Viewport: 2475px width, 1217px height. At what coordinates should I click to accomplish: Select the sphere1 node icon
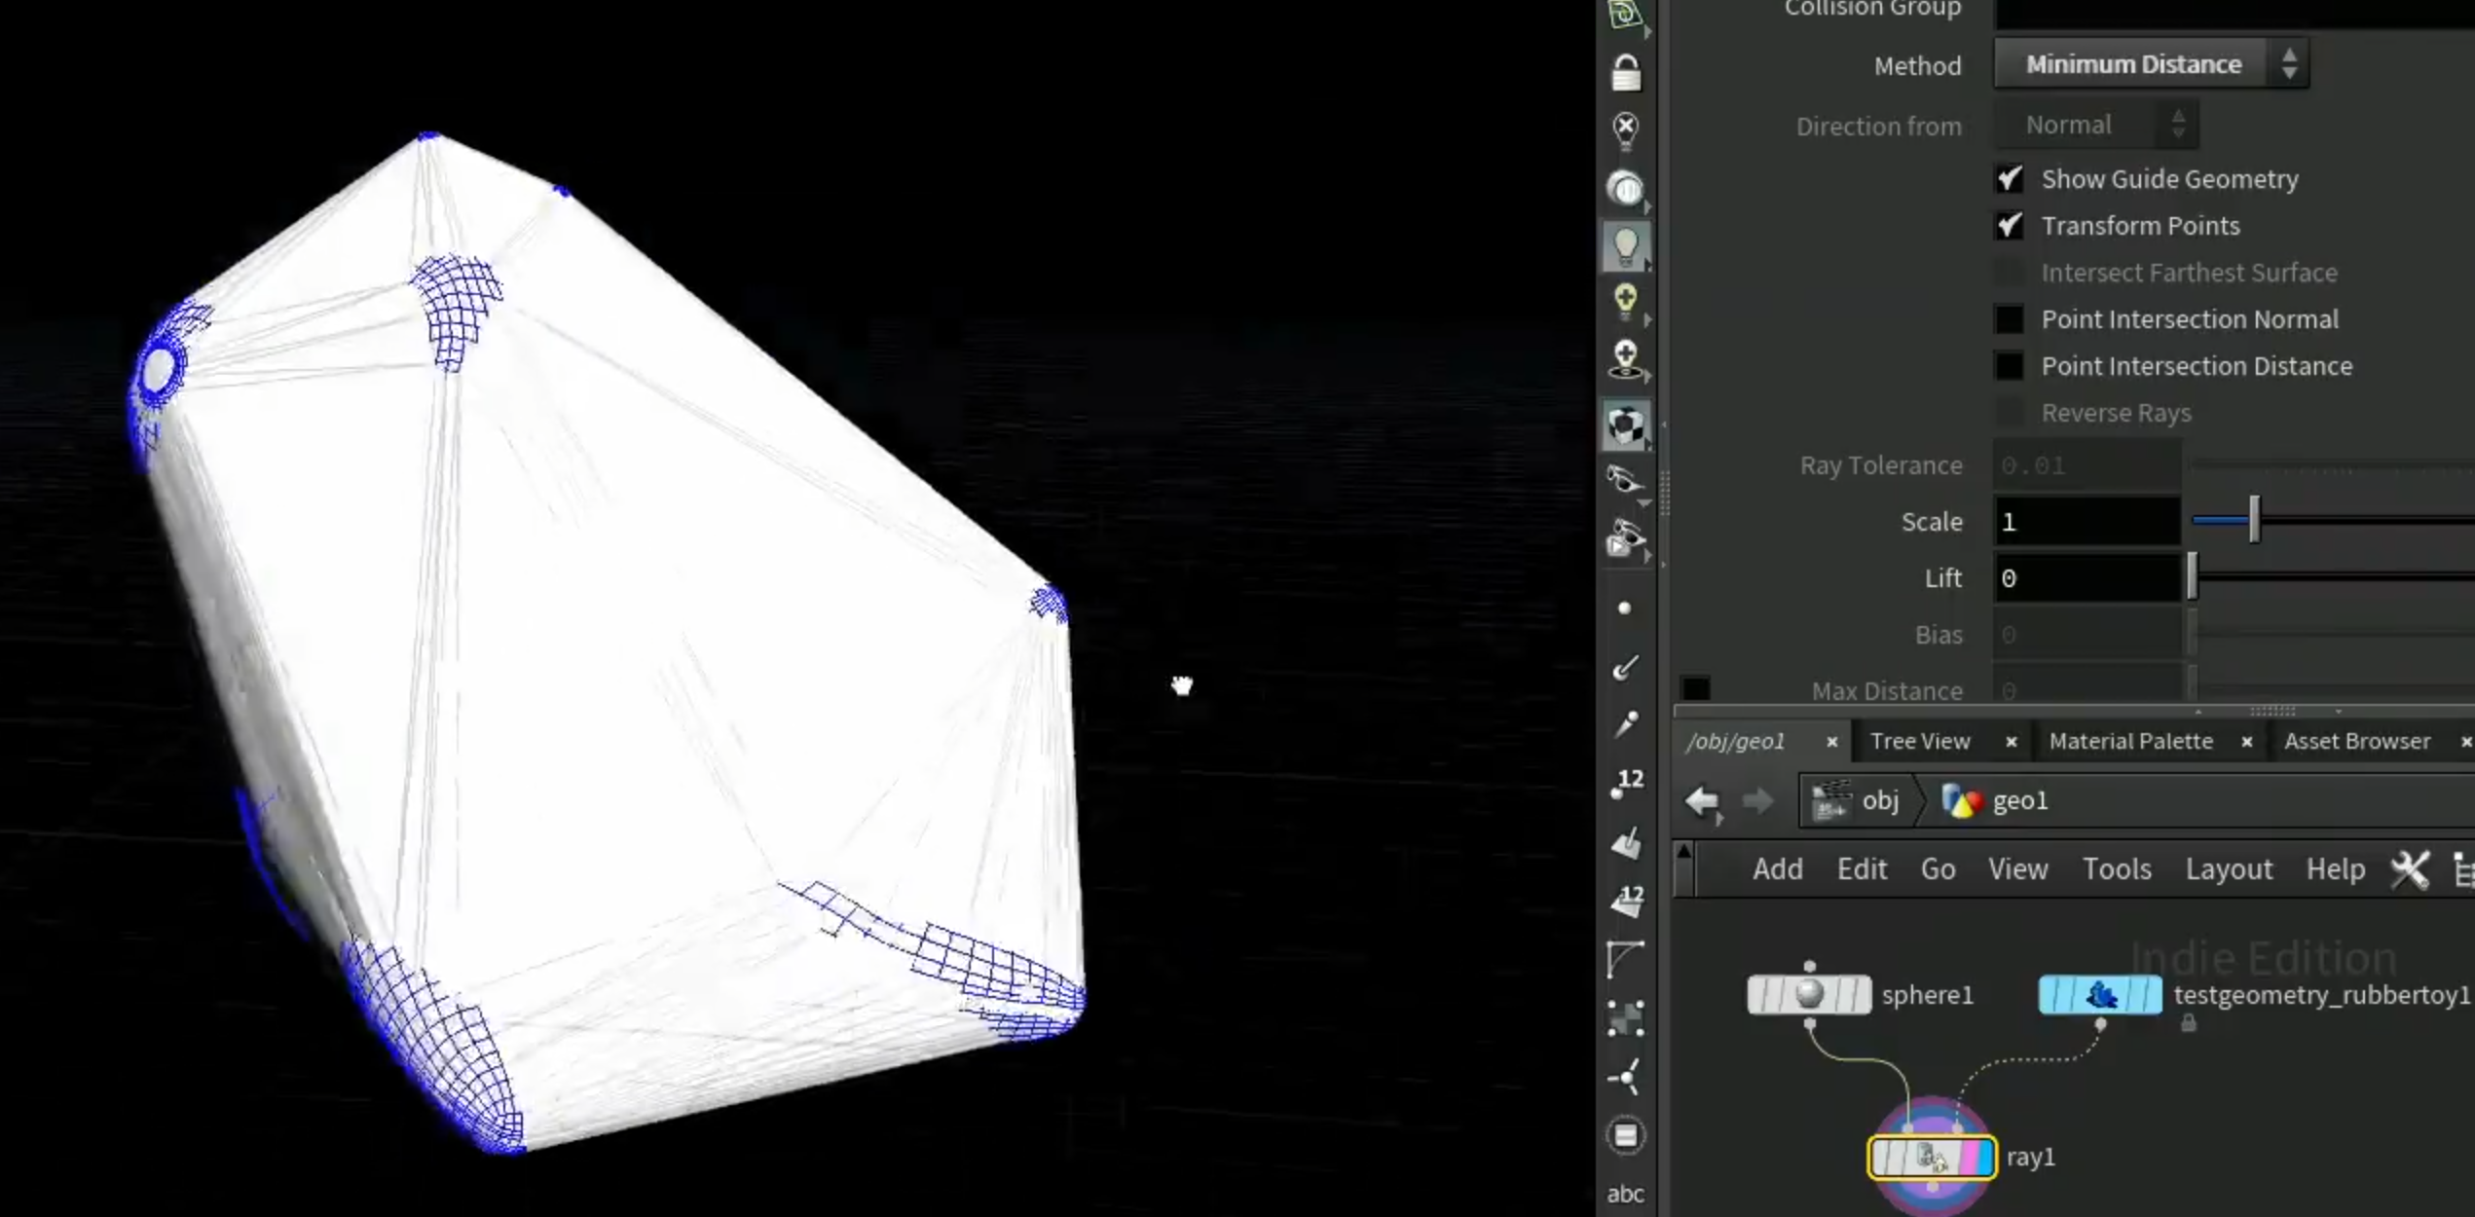coord(1809,994)
